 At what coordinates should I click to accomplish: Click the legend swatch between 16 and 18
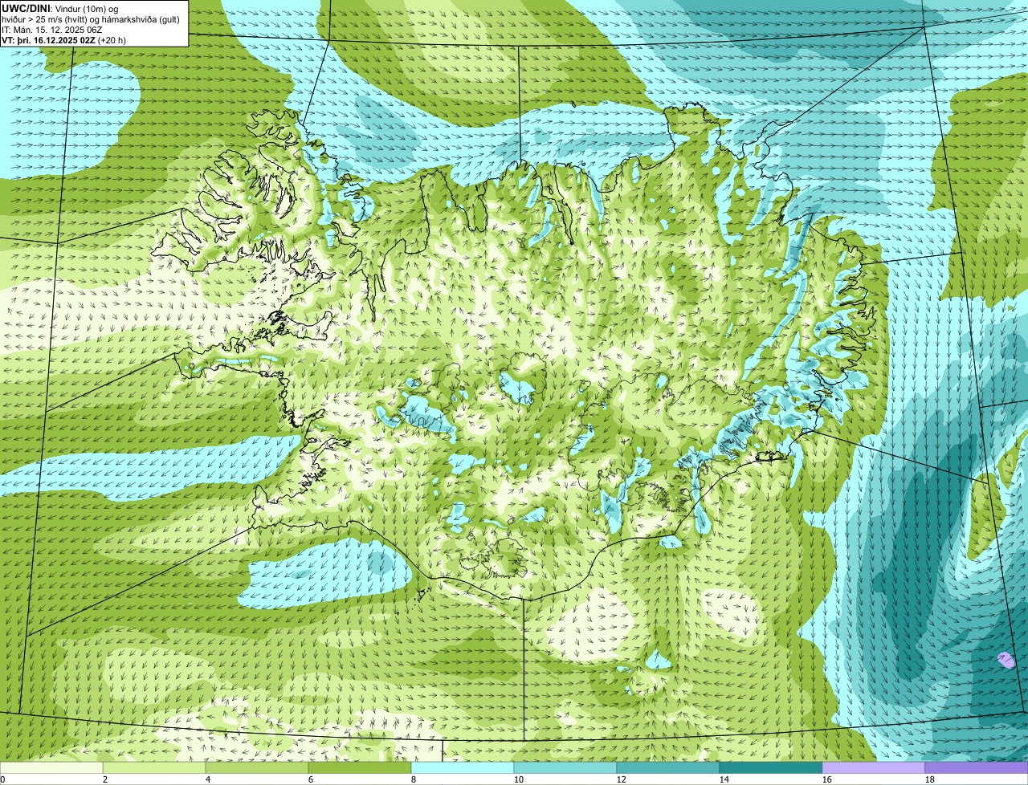click(874, 768)
